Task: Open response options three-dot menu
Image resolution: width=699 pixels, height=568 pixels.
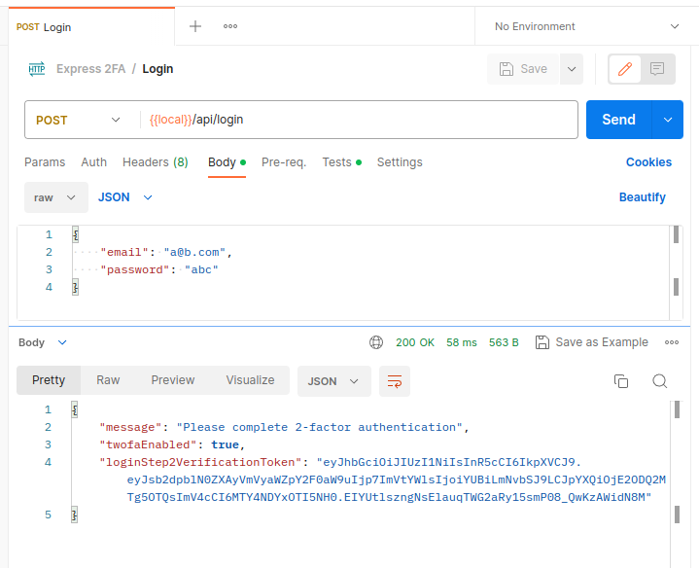Action: point(672,342)
